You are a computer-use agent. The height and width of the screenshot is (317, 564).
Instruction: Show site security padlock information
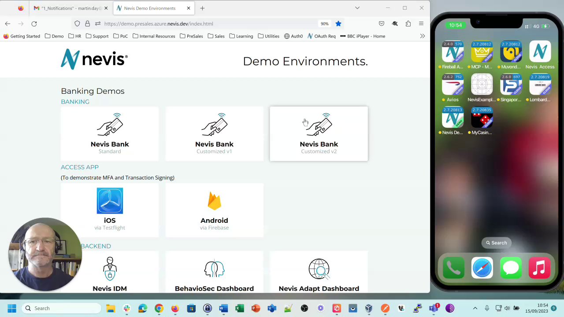point(87,24)
